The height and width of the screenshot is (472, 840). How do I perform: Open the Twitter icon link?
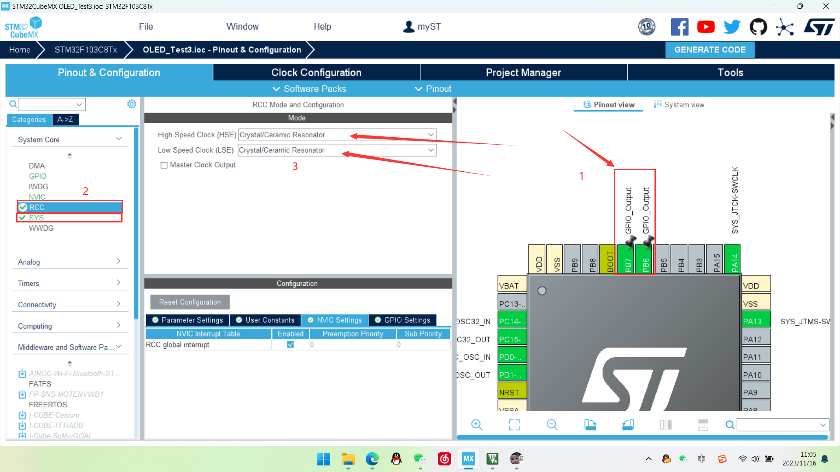pos(732,27)
